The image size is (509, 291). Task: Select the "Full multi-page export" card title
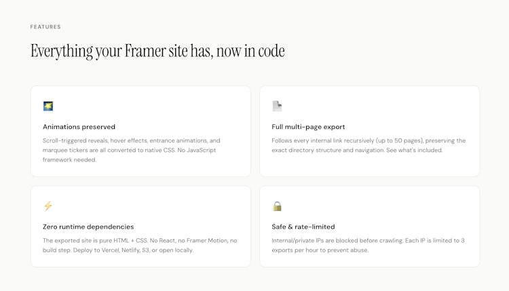(308, 127)
